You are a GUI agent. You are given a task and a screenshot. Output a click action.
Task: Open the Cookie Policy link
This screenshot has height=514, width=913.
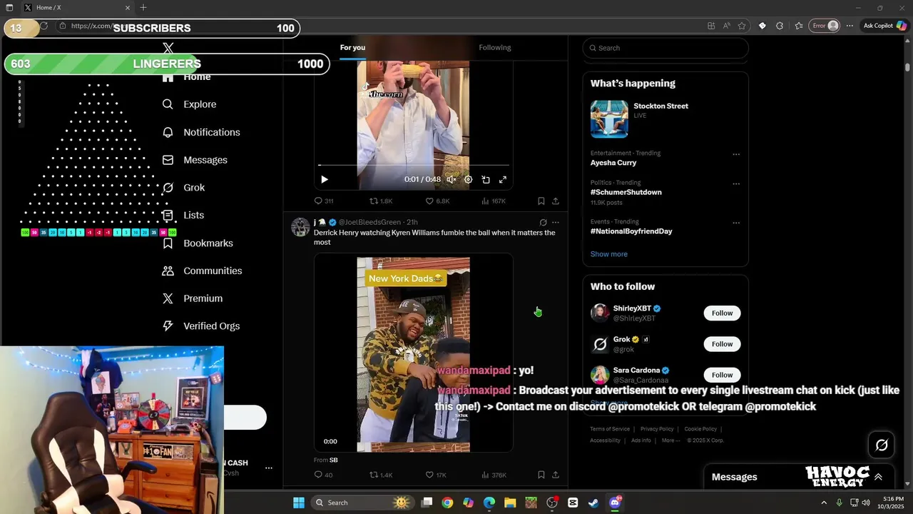point(700,429)
